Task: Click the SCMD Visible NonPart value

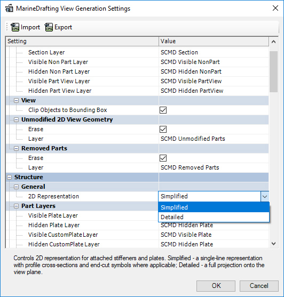Action: point(190,62)
